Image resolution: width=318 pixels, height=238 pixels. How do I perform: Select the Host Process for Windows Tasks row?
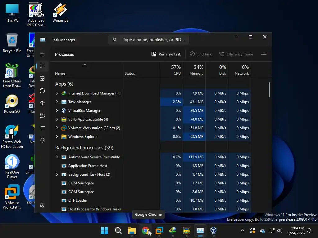coord(151,209)
